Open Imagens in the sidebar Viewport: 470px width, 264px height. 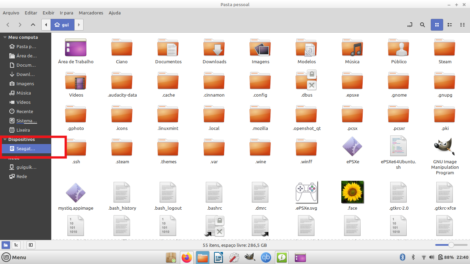25,84
